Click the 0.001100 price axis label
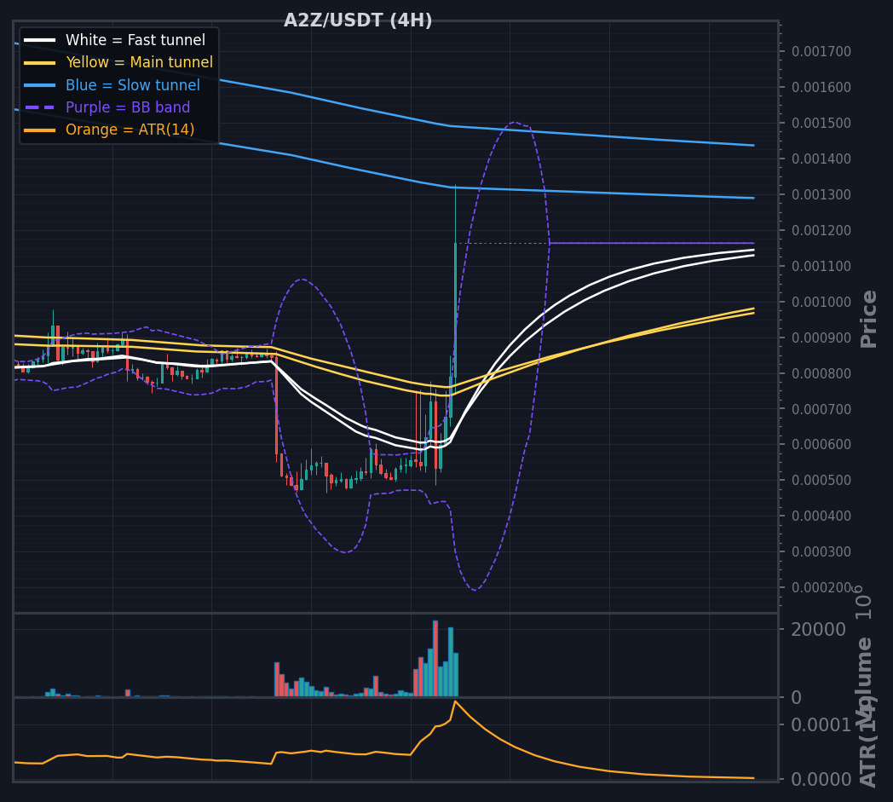This screenshot has height=802, width=893. click(821, 266)
